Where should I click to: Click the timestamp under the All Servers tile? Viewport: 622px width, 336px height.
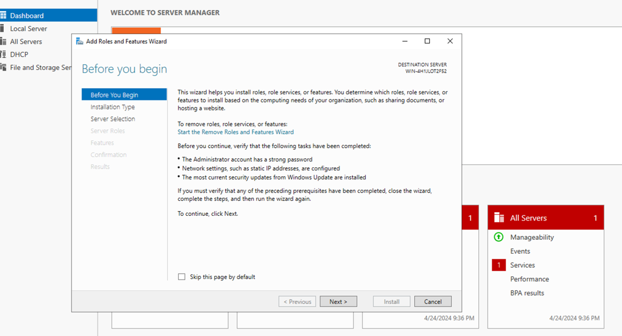tap(574, 318)
